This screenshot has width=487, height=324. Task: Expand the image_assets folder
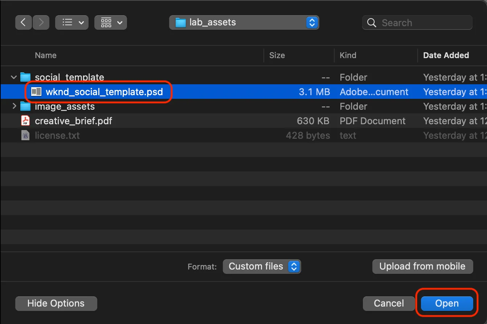(x=14, y=106)
